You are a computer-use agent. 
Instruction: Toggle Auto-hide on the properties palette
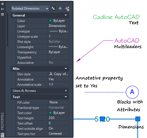pos(2,9)
